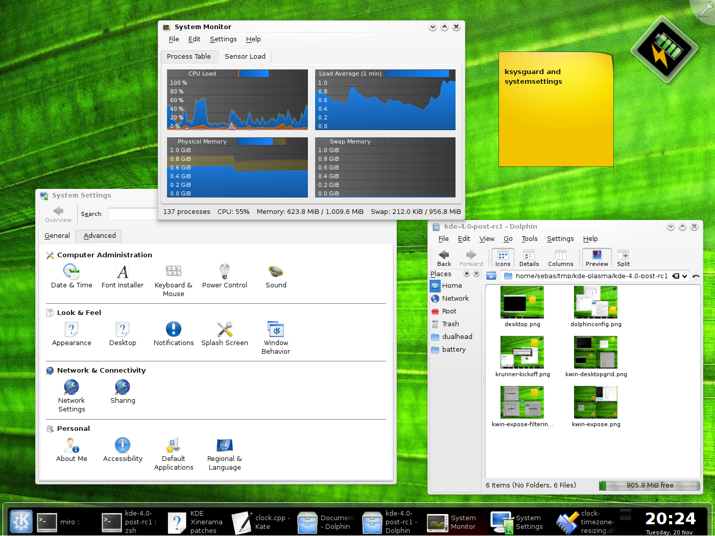The image size is (715, 536).
Task: Click the CPU Load graph
Action: [237, 100]
